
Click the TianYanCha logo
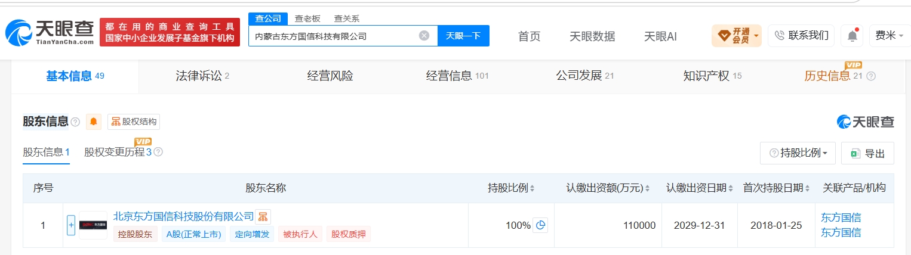click(50, 32)
